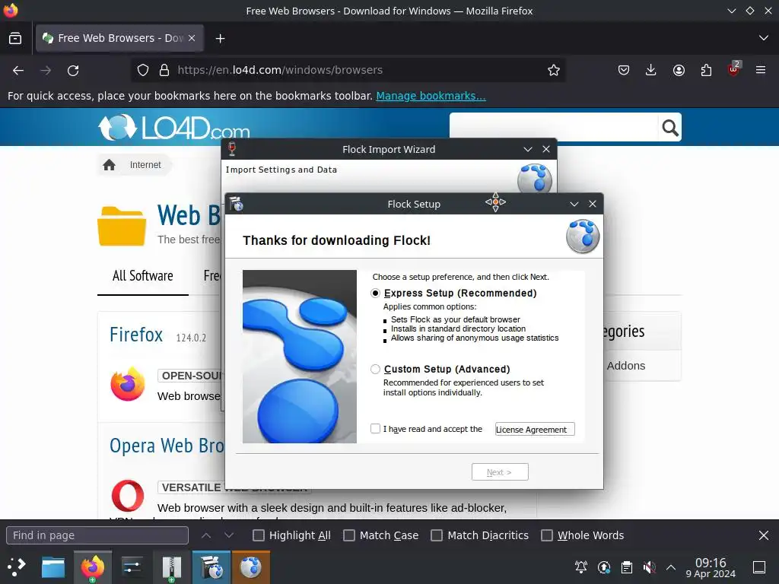Click the Manage bookmarks link
The image size is (779, 584).
click(431, 96)
